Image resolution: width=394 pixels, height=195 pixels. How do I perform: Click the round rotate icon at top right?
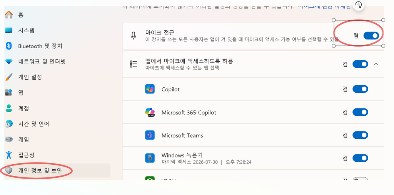(359, 5)
